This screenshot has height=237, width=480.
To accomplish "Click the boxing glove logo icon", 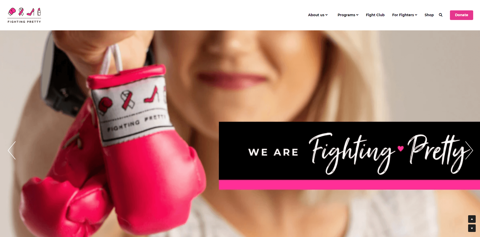I will click(x=12, y=12).
